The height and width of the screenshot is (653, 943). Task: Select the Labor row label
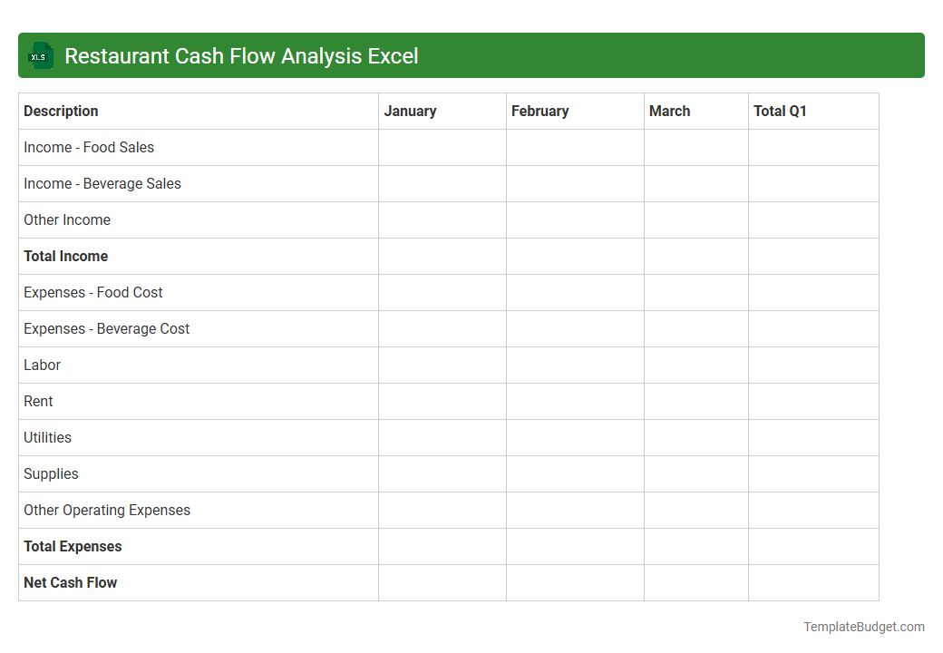point(42,365)
